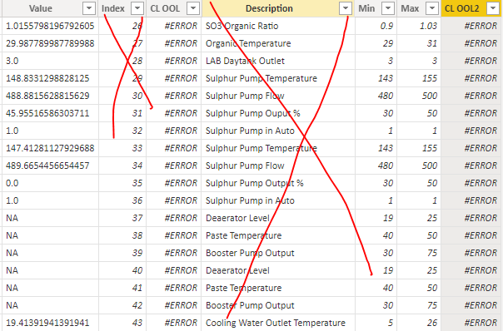Viewport: 503px width, 331px height.
Task: Select the CL OOL column header
Action: tap(165, 8)
